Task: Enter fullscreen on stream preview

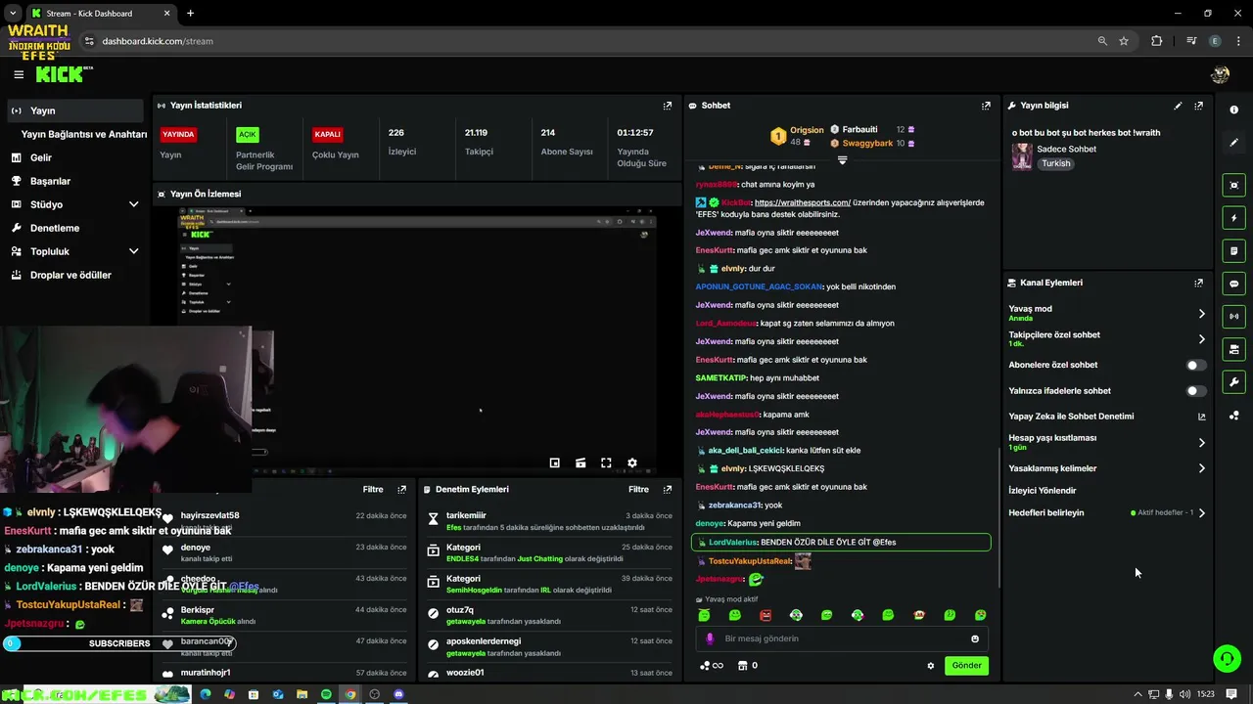Action: [x=606, y=463]
